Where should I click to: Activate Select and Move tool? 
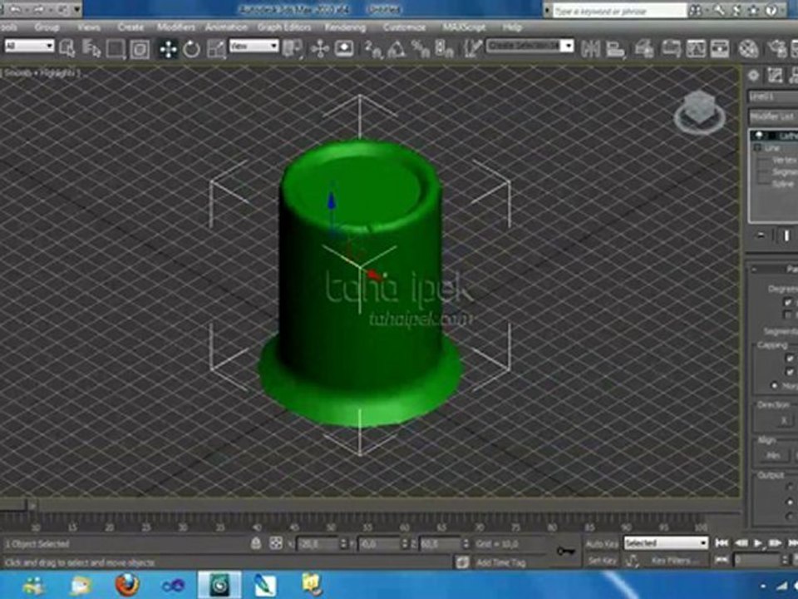(167, 49)
